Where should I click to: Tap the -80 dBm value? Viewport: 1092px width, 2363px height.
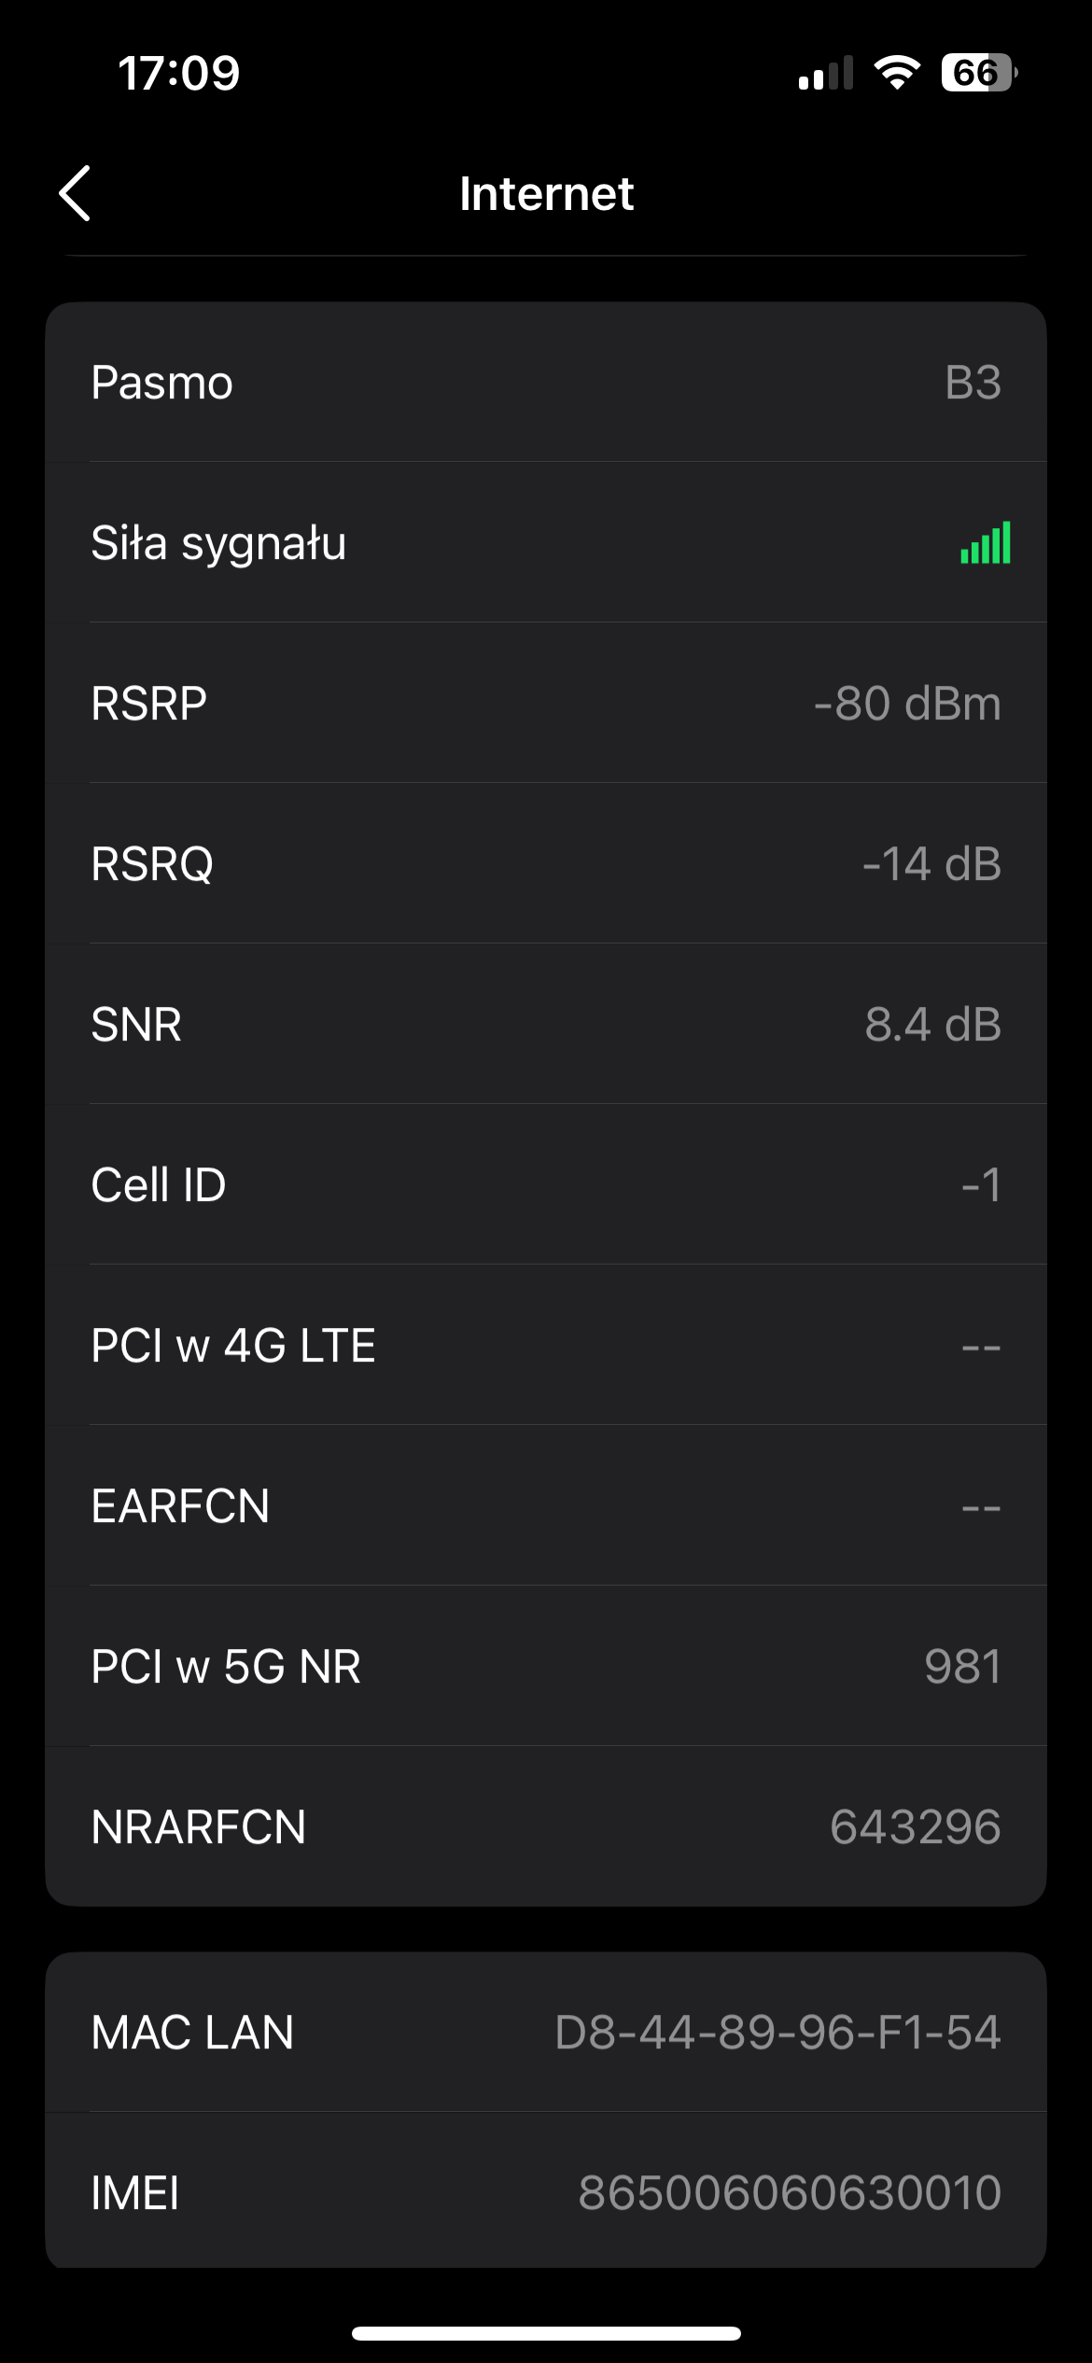[x=907, y=704]
